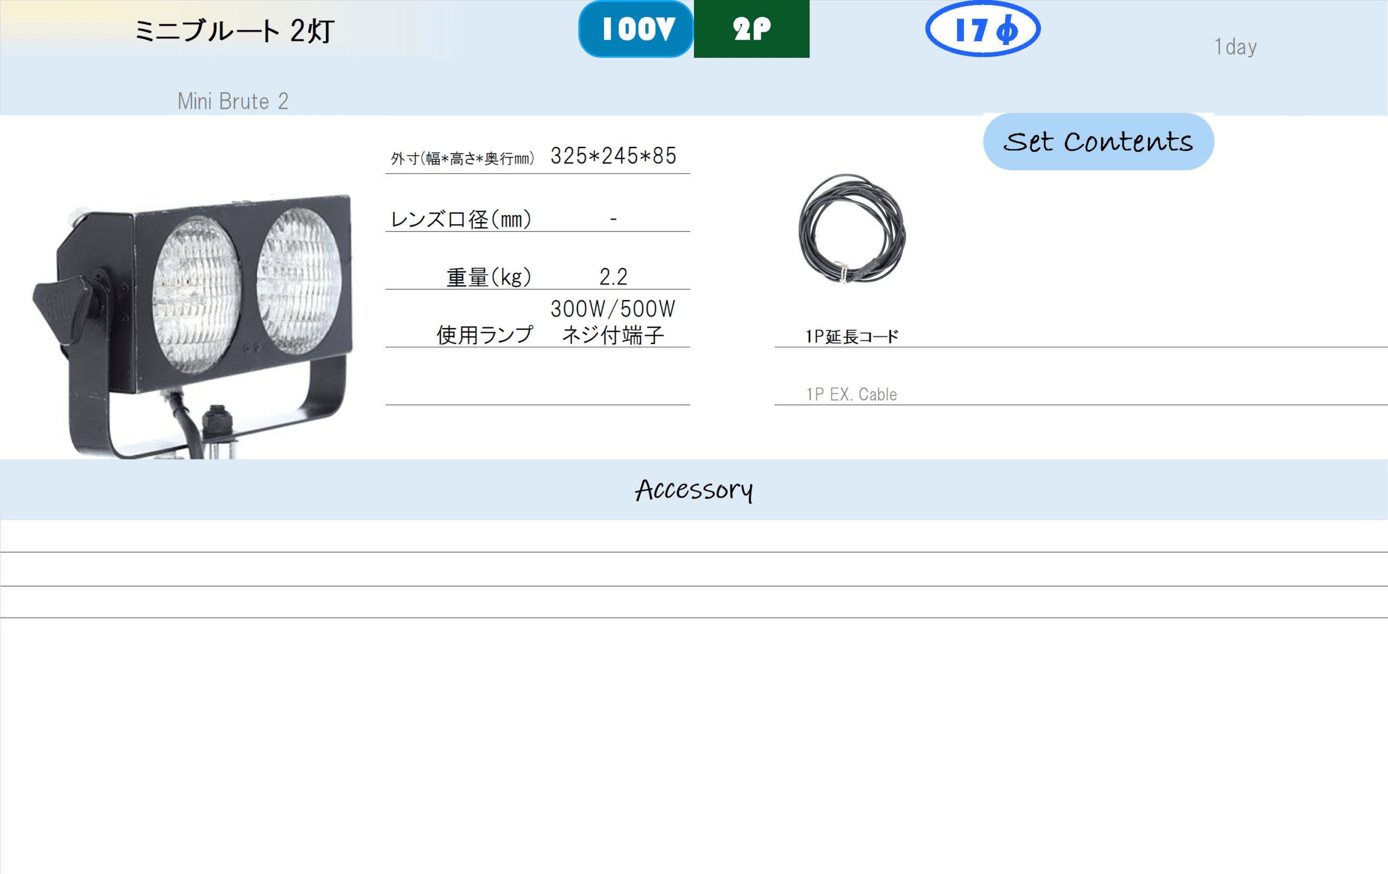
Task: Click the 1day text
Action: [1235, 47]
